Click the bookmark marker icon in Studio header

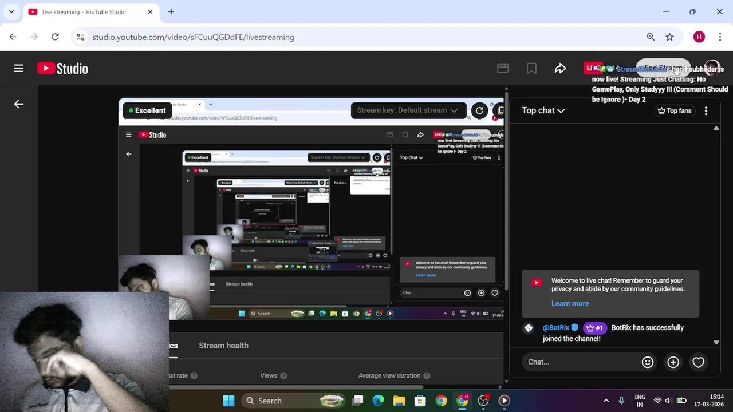pyautogui.click(x=531, y=68)
